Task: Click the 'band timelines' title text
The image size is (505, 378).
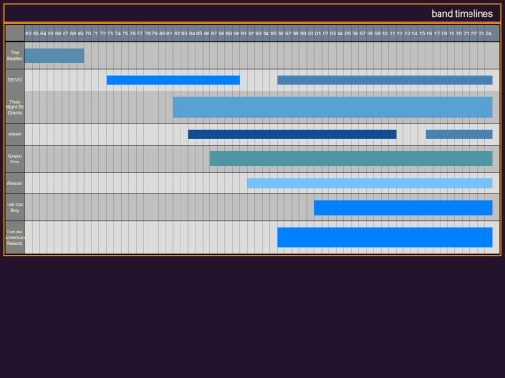Action: pos(462,13)
